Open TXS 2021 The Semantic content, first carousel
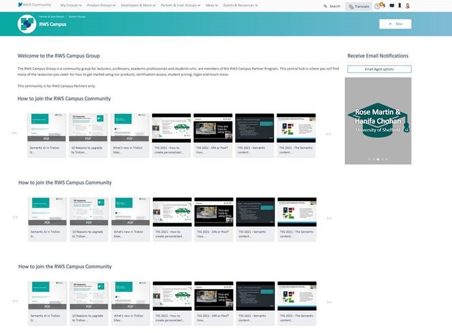The width and height of the screenshot is (452, 333). [x=296, y=135]
